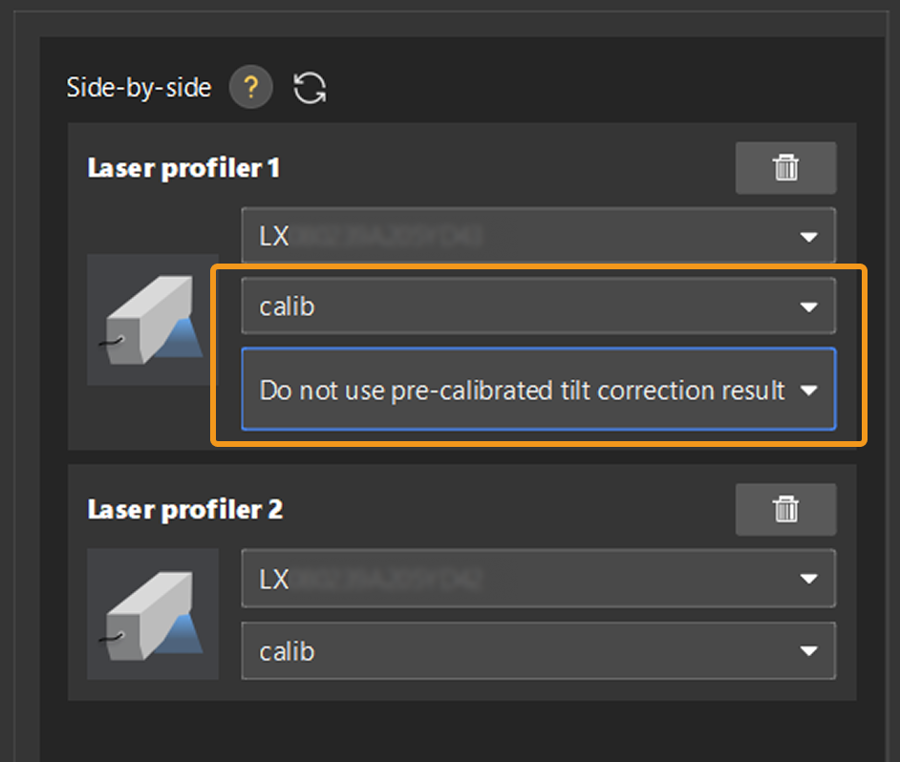This screenshot has width=900, height=762.
Task: Click the Laser profiler 2 device illustration icon
Action: pyautogui.click(x=152, y=615)
